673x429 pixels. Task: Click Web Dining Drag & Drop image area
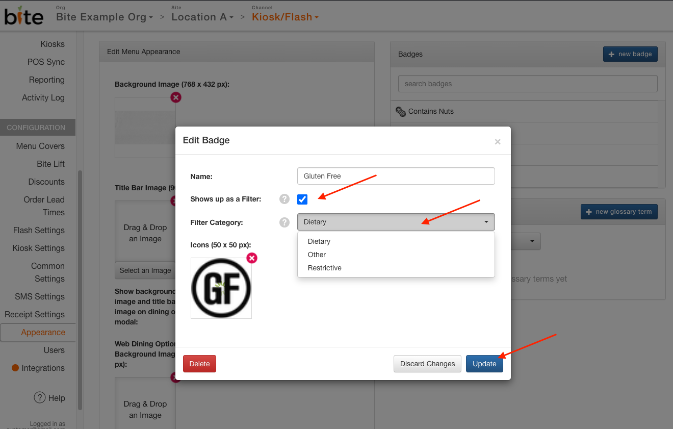click(x=145, y=403)
